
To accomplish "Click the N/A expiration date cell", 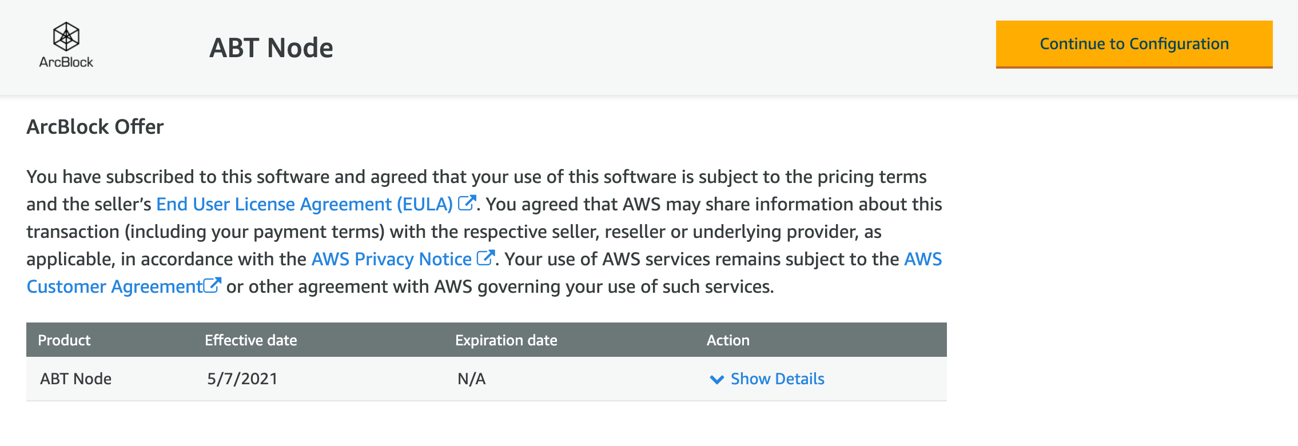I will [472, 379].
